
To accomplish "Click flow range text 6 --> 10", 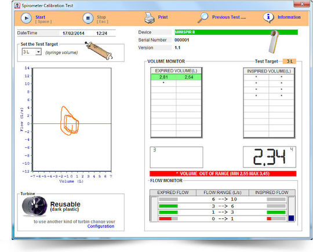I will pos(224,199).
